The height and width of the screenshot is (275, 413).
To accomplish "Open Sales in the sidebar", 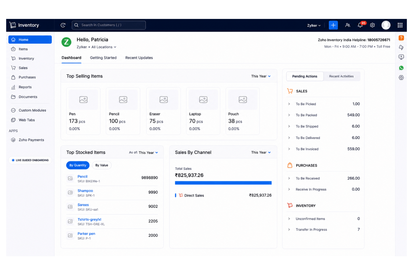I will click(30, 68).
